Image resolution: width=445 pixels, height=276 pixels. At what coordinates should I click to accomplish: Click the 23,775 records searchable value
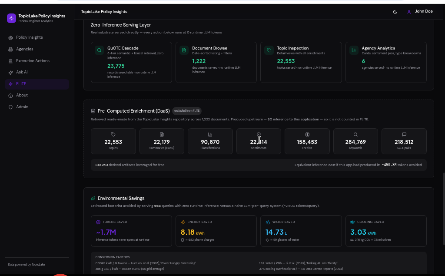(116, 66)
